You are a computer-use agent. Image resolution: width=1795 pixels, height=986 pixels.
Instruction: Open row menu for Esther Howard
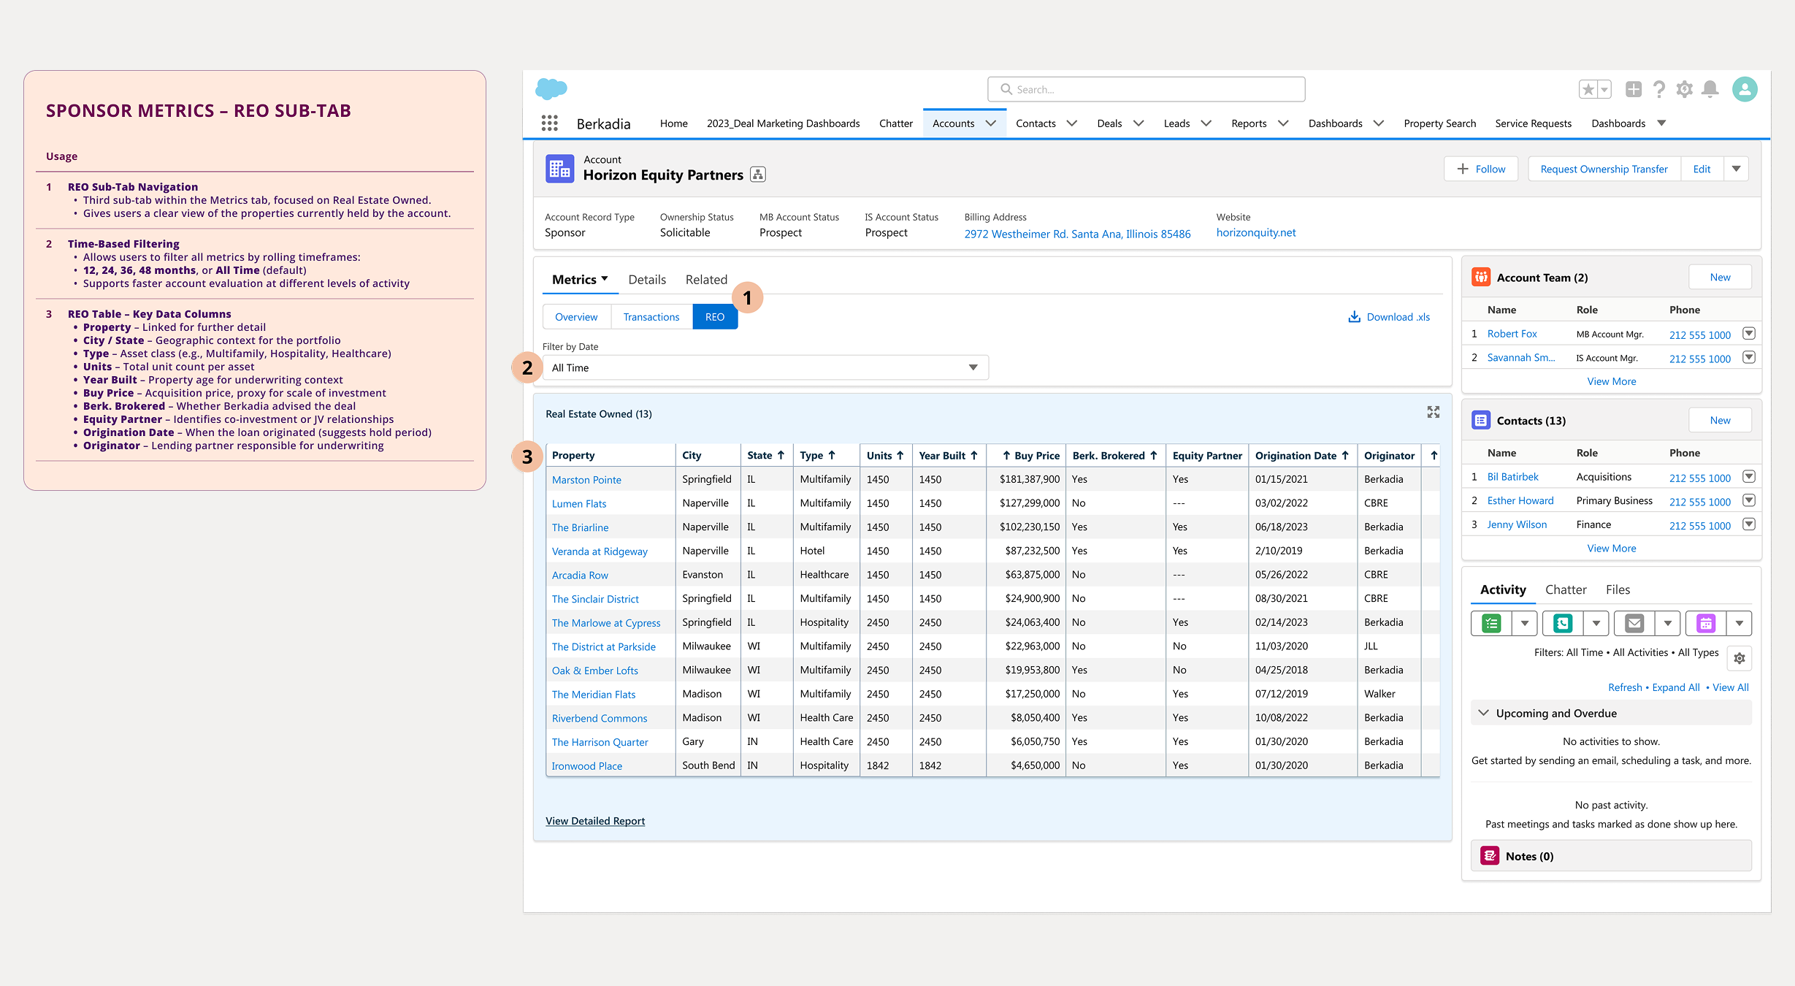click(1749, 500)
